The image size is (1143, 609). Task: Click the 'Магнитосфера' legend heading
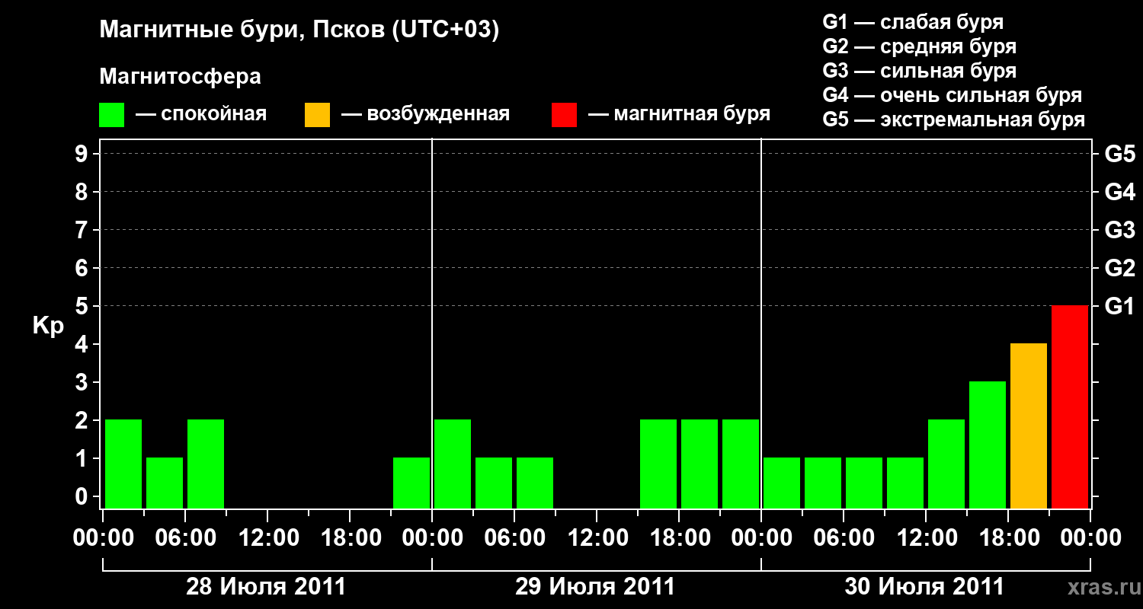(181, 77)
